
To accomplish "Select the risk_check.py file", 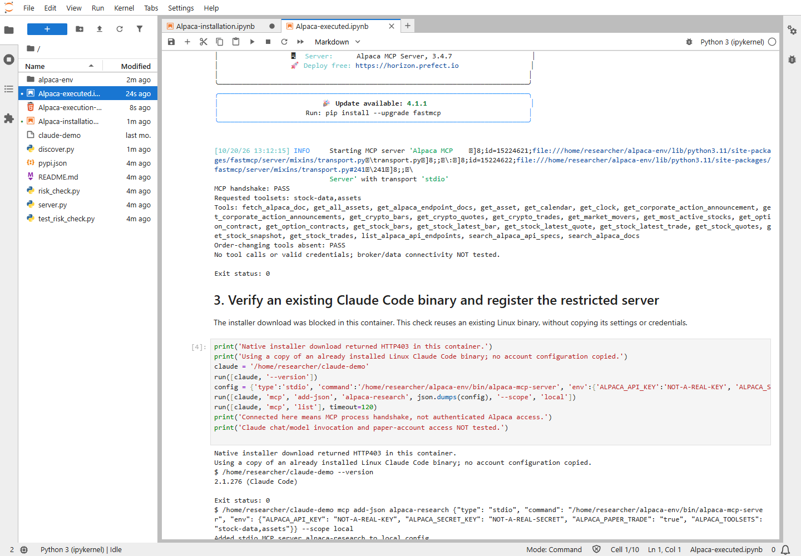I will [x=88, y=191].
